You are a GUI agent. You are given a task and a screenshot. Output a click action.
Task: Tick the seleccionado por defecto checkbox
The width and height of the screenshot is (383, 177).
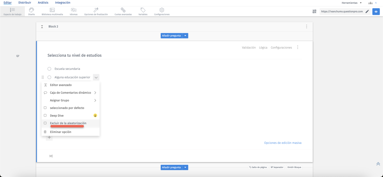click(45, 108)
